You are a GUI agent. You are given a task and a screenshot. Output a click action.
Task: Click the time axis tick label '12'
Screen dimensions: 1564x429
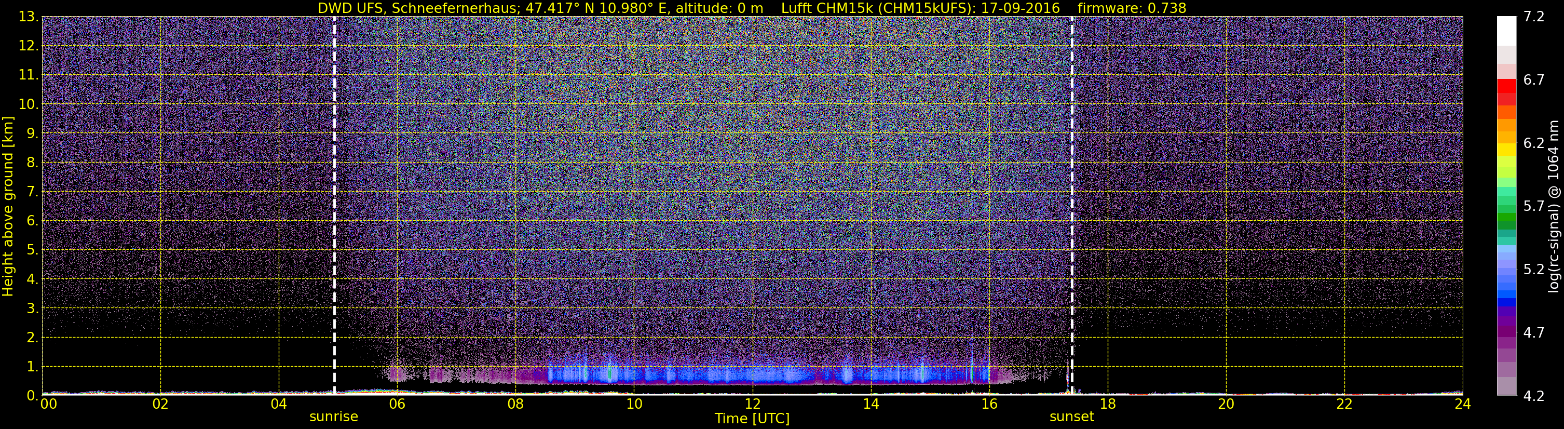click(x=752, y=404)
